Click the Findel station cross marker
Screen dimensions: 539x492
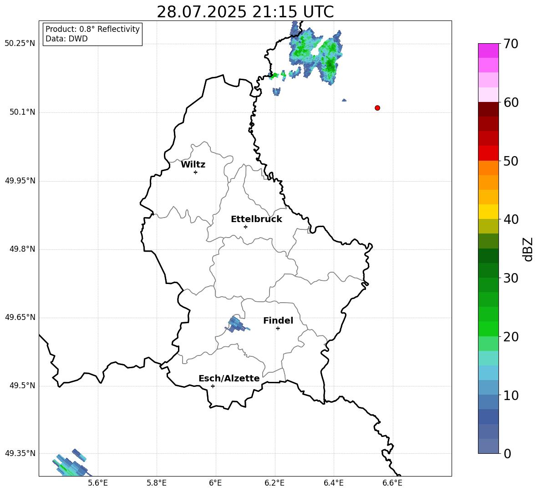click(278, 329)
